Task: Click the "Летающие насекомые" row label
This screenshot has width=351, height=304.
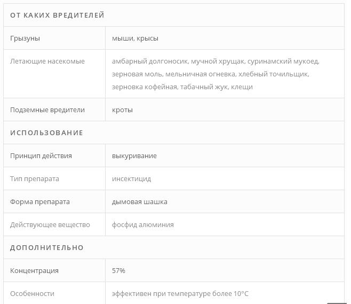Action: click(47, 61)
